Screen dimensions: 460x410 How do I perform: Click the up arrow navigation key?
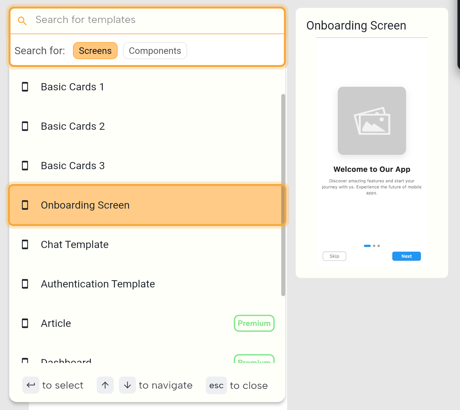point(105,385)
